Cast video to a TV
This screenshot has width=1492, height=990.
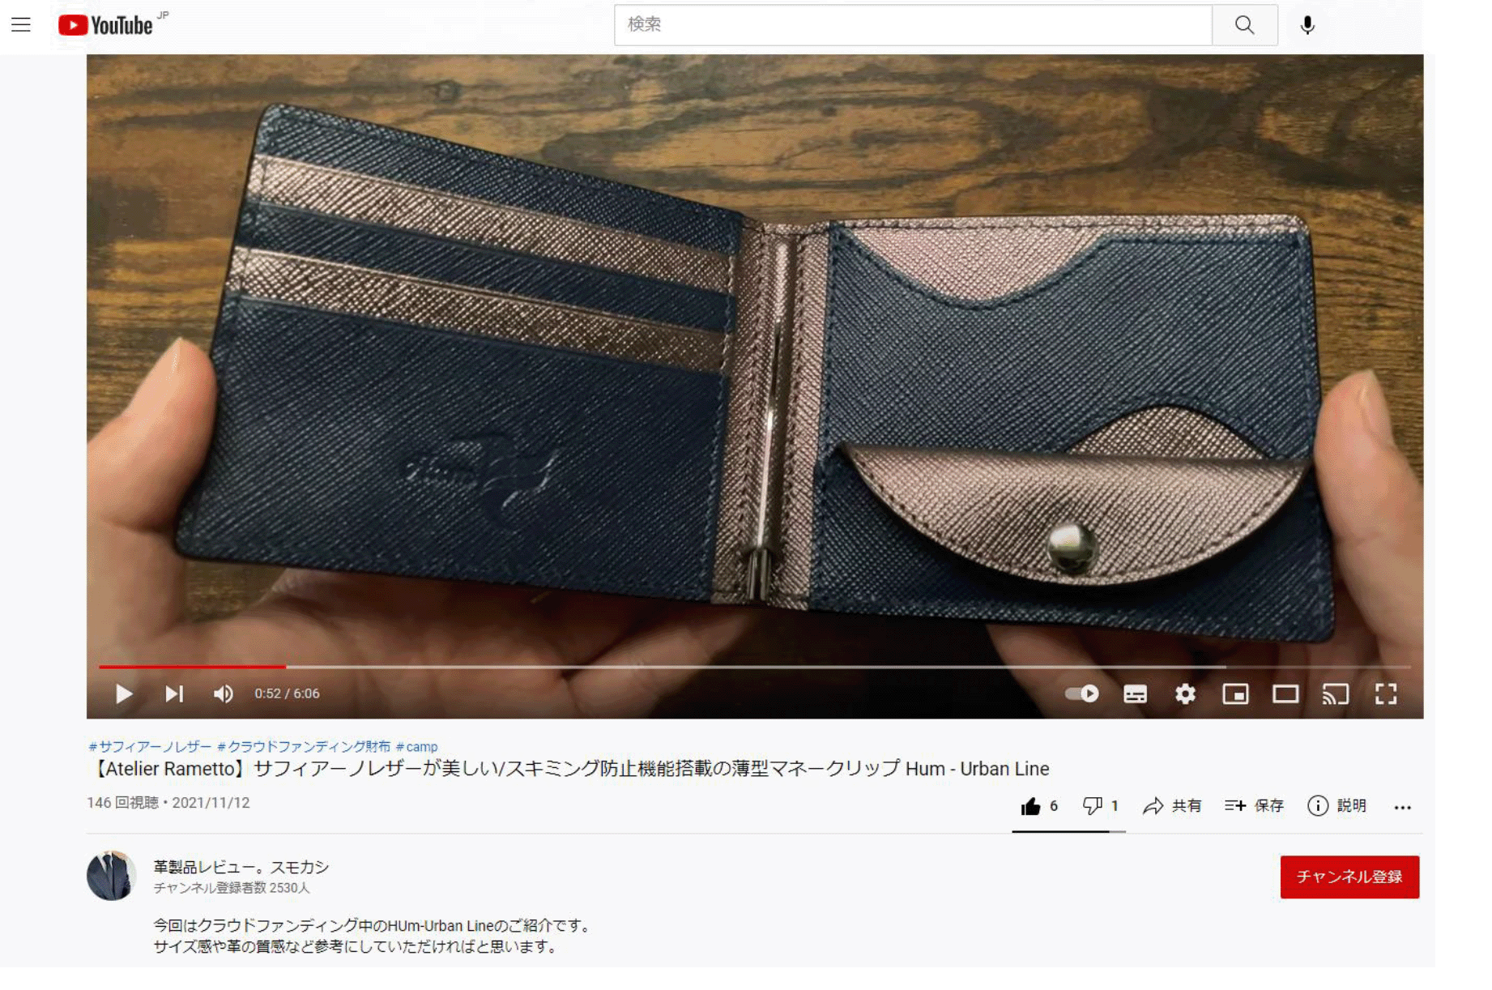click(x=1336, y=693)
